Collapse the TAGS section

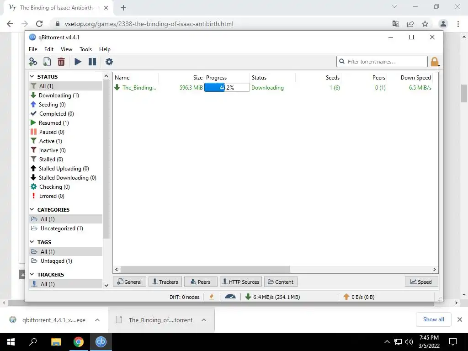32,242
